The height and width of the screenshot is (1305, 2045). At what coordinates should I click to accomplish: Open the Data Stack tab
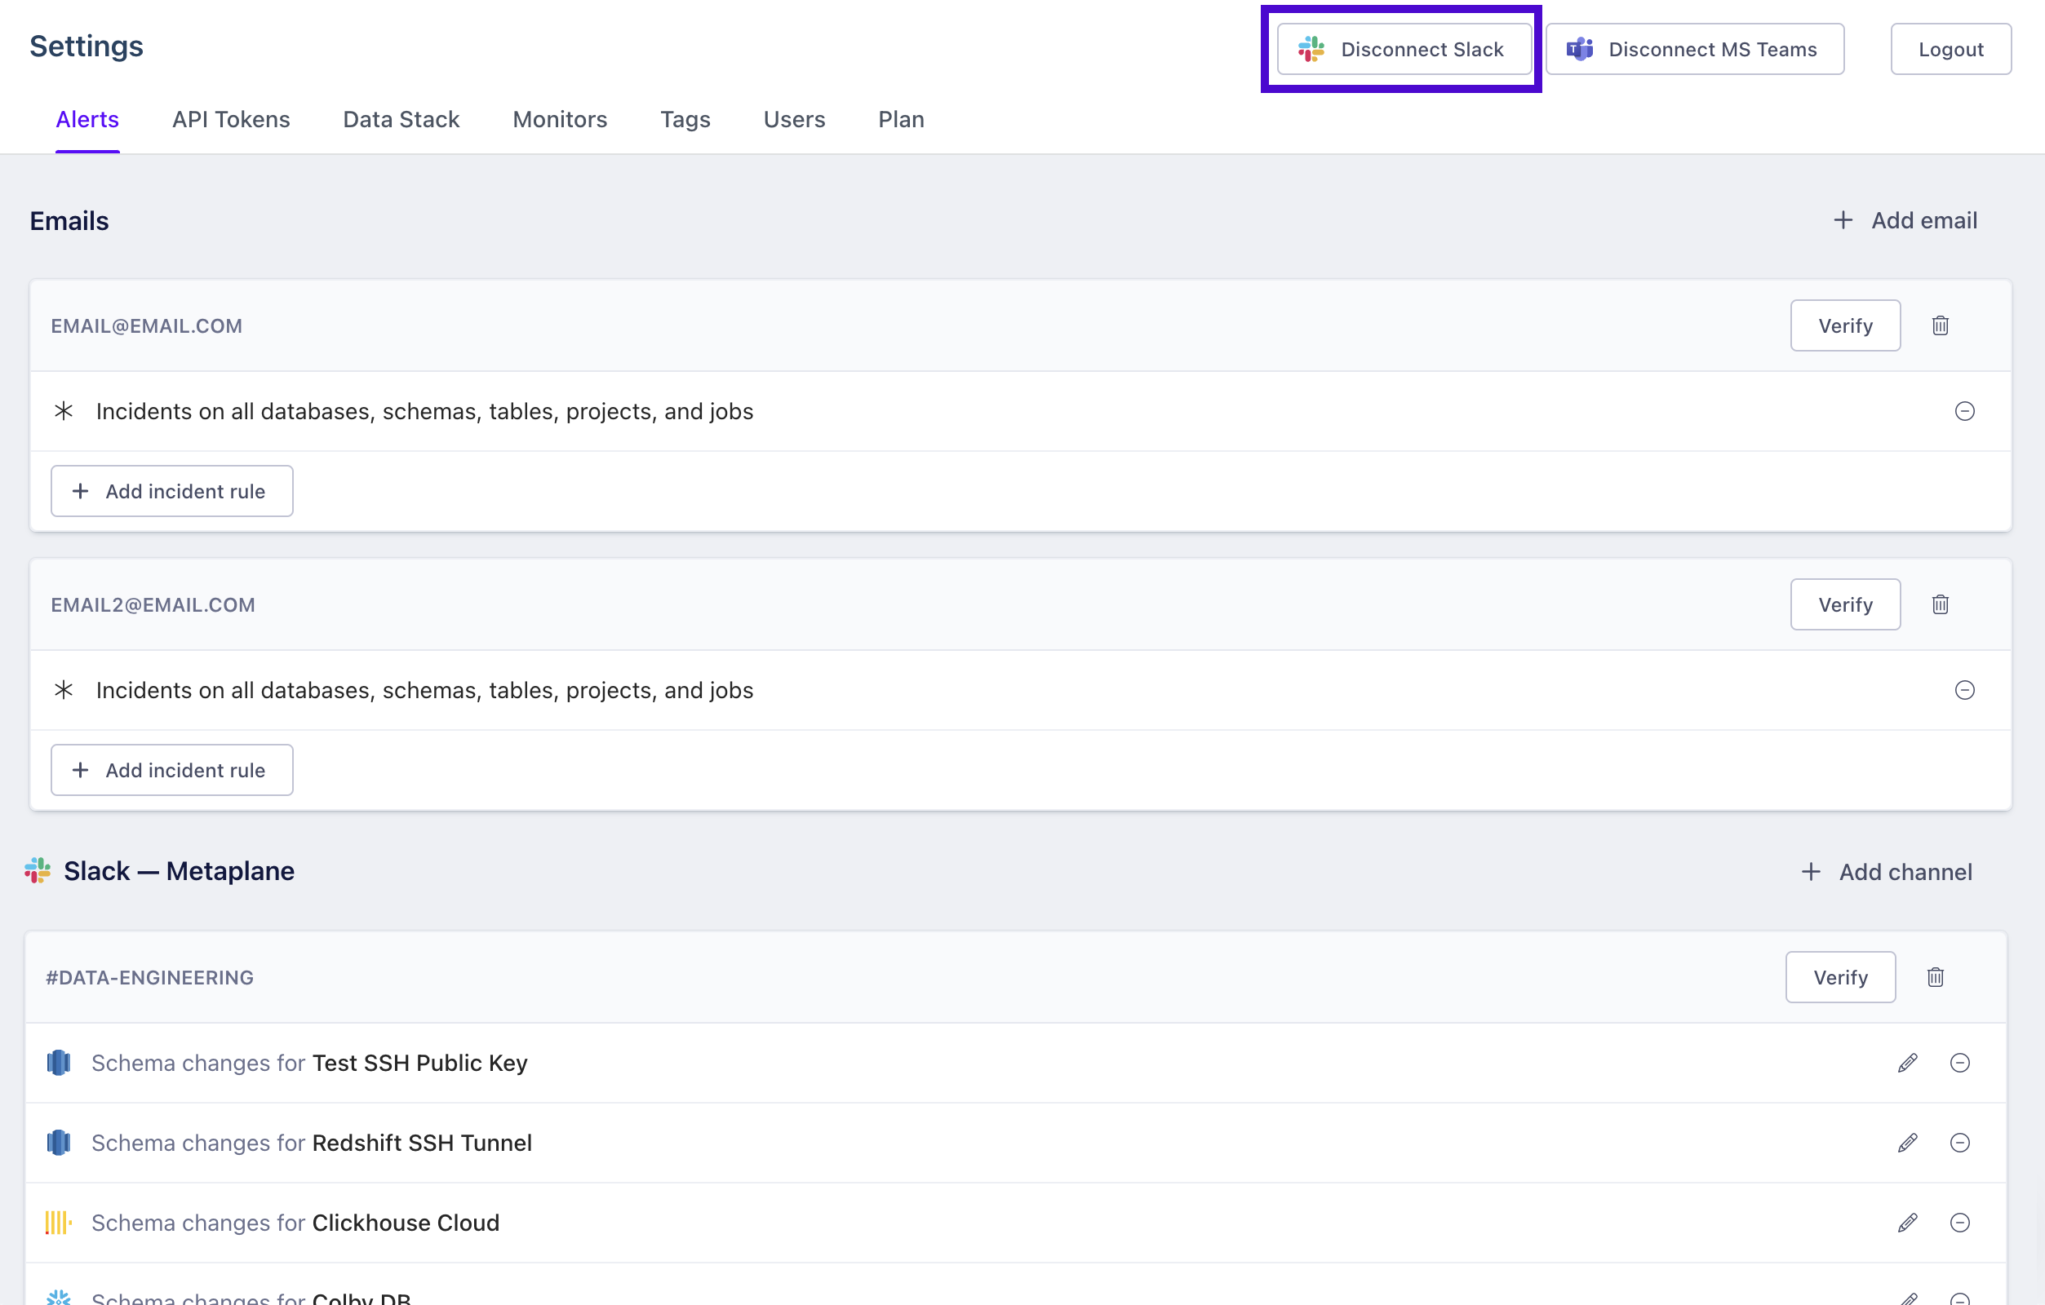point(401,120)
